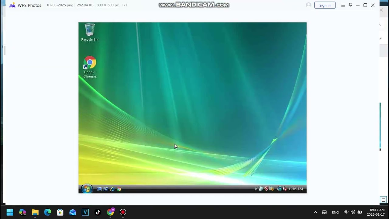Expand the hidden system tray icons
This screenshot has width=389, height=219.
[x=315, y=212]
